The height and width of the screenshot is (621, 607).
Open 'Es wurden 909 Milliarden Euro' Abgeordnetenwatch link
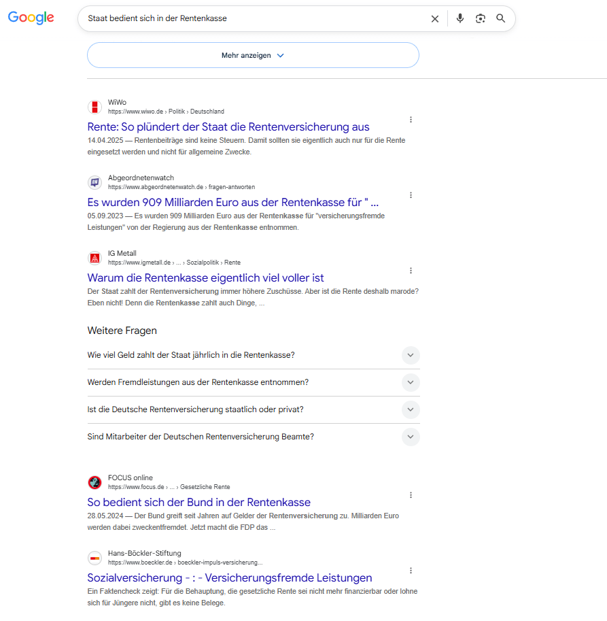tap(233, 203)
